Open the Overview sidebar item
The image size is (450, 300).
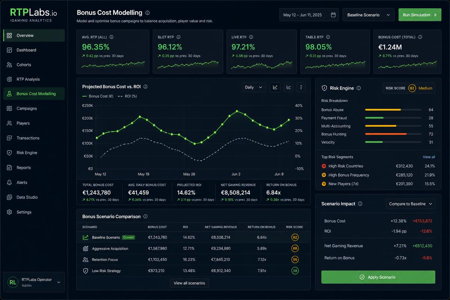click(34, 35)
